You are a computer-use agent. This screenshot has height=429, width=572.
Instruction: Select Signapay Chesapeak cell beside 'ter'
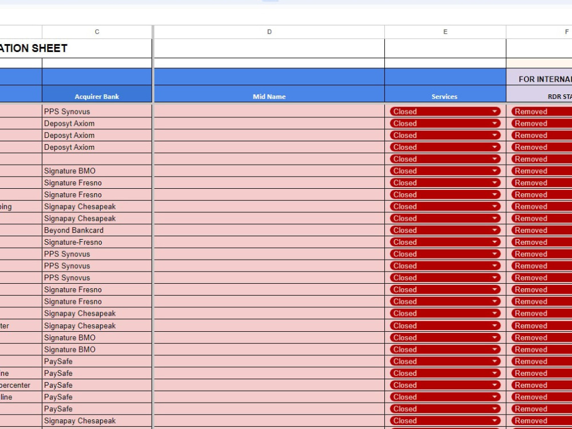click(x=97, y=326)
